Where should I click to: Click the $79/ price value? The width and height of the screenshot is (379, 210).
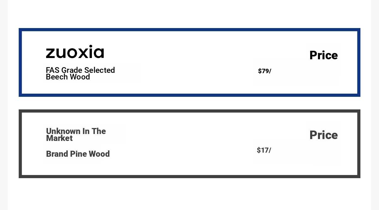tap(265, 71)
